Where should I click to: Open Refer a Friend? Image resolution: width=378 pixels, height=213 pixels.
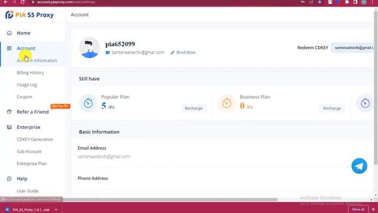coord(32,112)
